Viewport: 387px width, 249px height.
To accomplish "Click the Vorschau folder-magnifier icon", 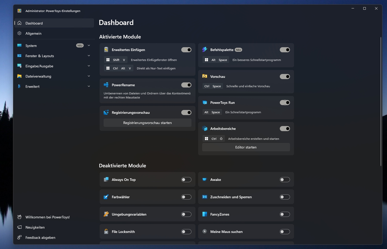I will [205, 76].
